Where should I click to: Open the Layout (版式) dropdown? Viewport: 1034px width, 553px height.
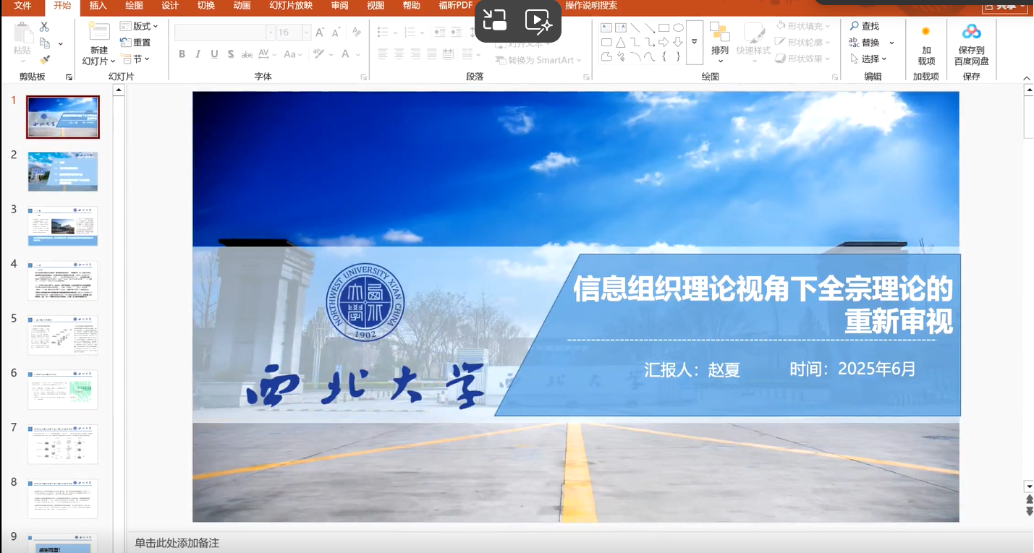[x=139, y=27]
